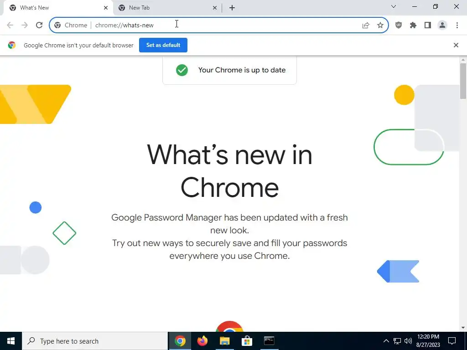The image size is (467, 350).
Task: Click the scrollbar down arrow
Action: point(463,328)
